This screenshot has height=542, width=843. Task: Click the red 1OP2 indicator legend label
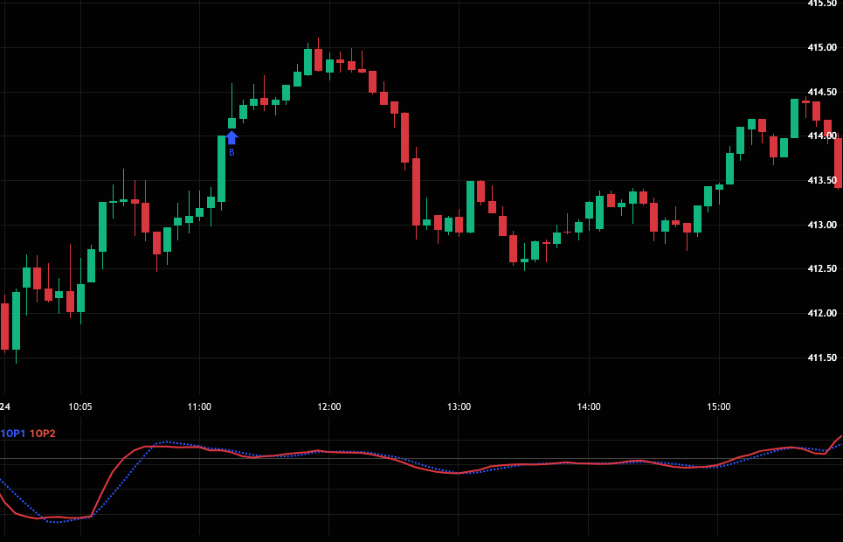tap(43, 434)
